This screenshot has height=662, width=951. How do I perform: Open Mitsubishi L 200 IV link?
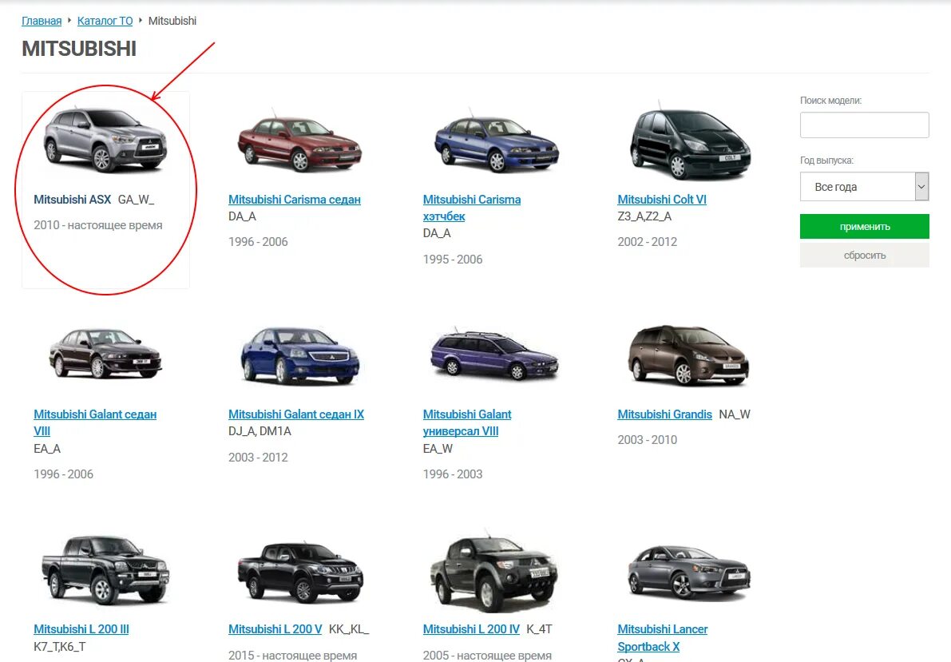pyautogui.click(x=471, y=628)
